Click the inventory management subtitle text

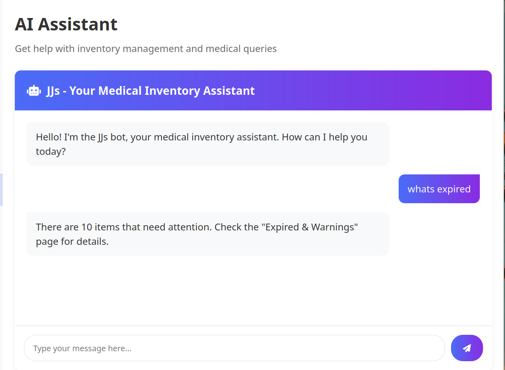(x=146, y=48)
